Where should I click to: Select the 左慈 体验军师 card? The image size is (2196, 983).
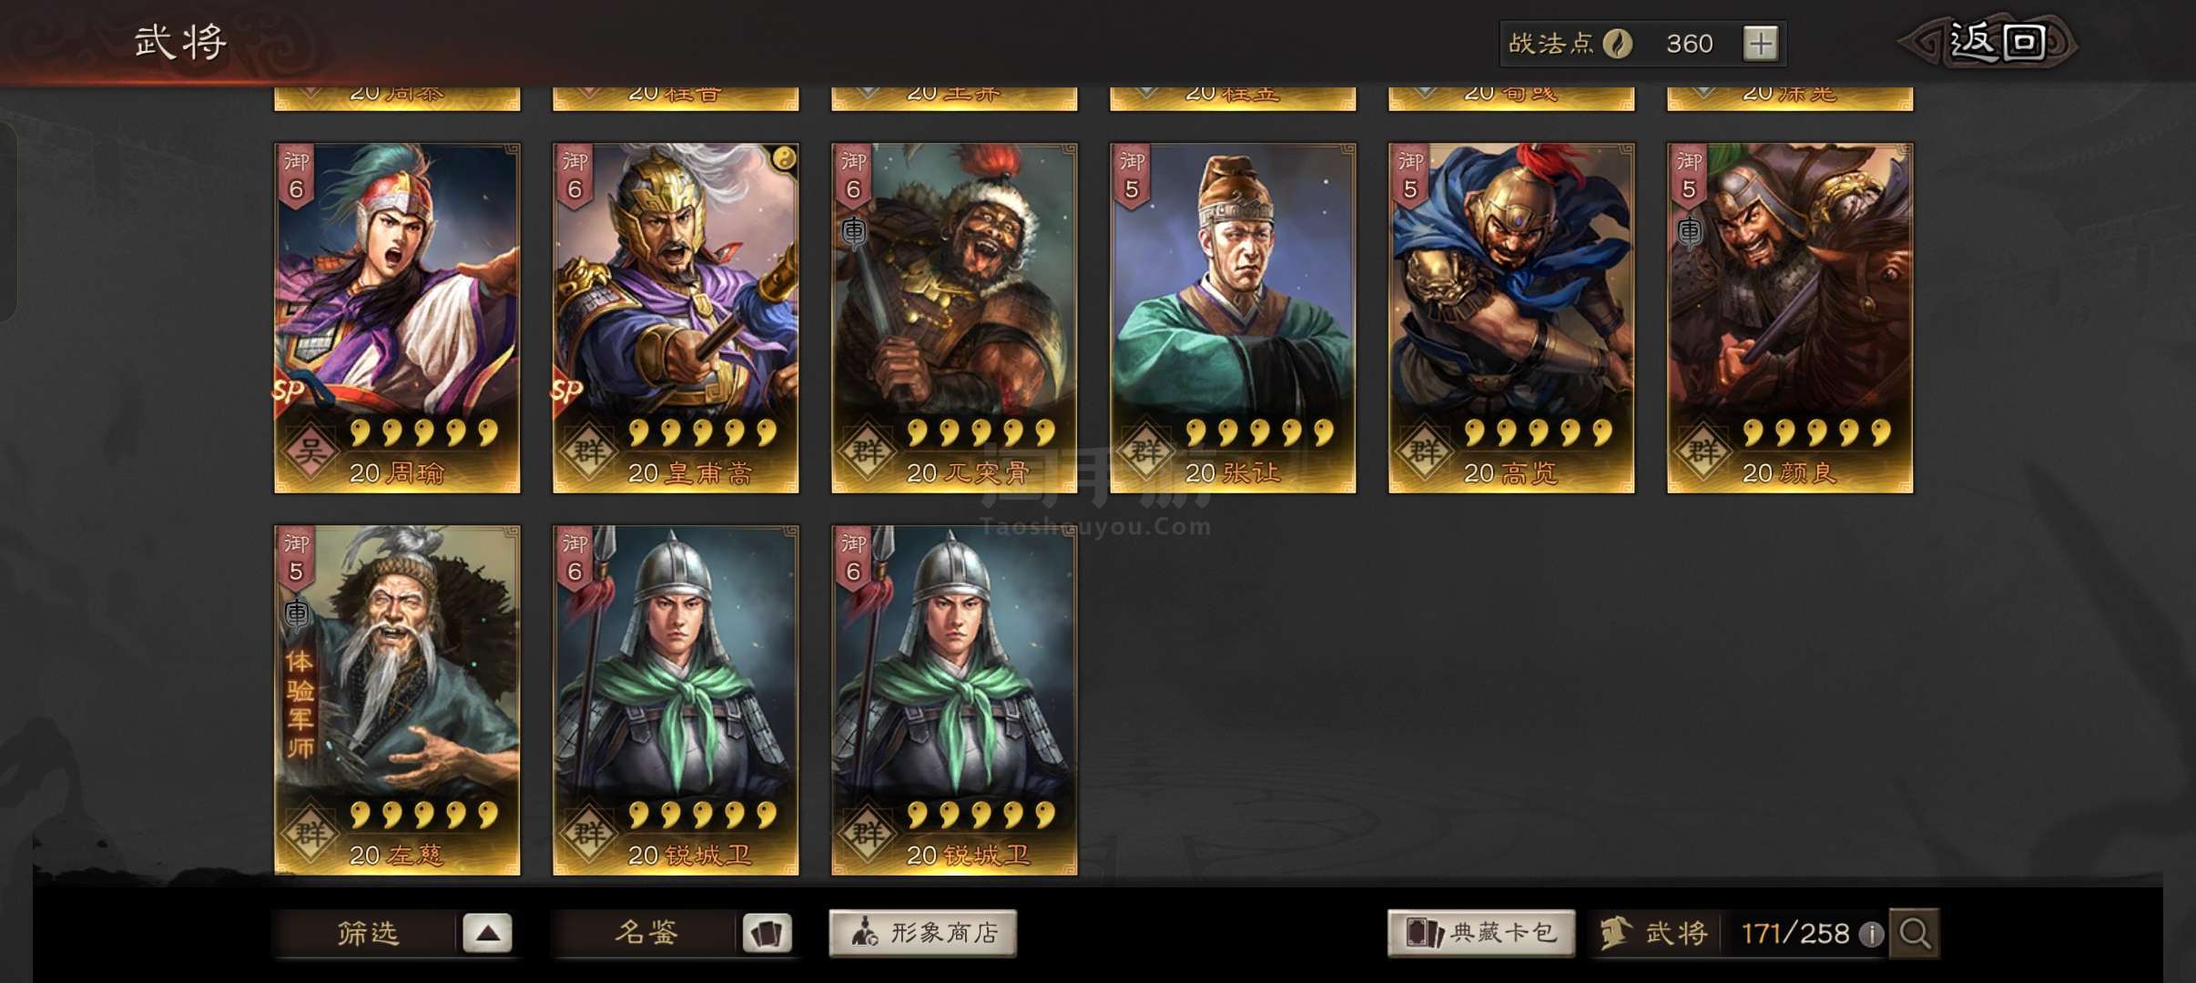pyautogui.click(x=397, y=700)
